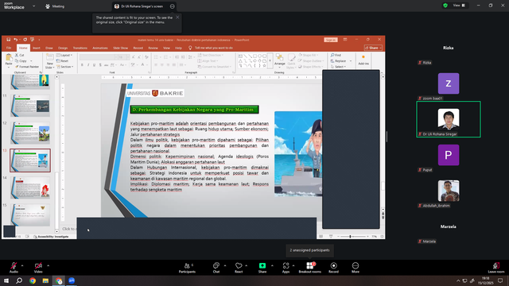Click the PowerPoint Save icon
The height and width of the screenshot is (286, 509).
9,40
